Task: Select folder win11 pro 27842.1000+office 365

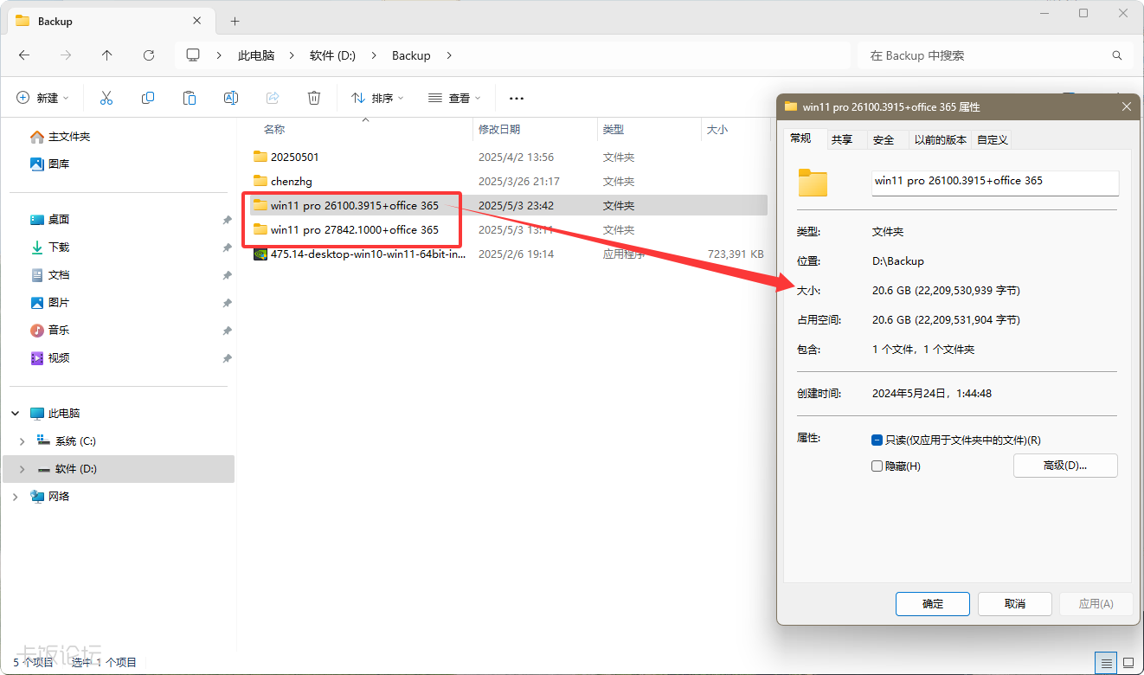Action: coord(354,230)
